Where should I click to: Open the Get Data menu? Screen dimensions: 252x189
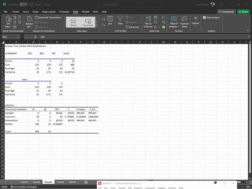click(x=8, y=22)
